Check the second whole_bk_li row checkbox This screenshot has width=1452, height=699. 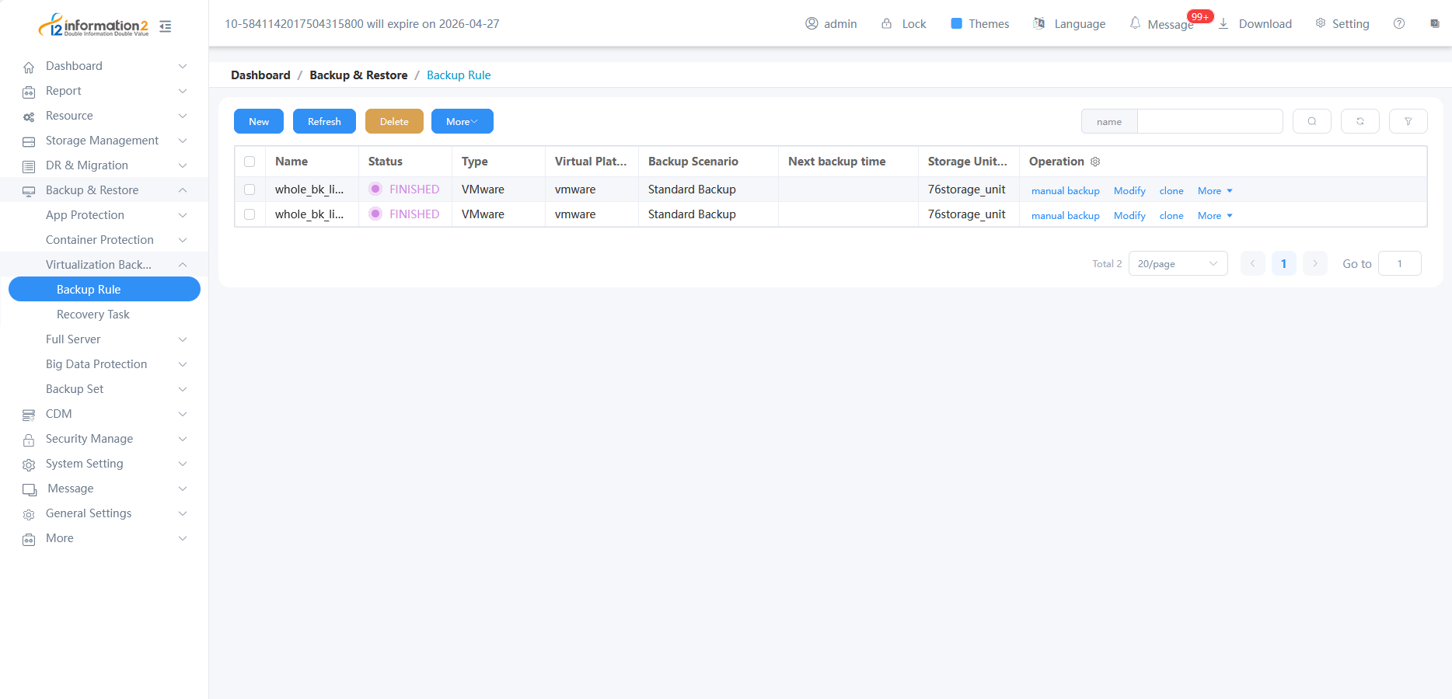(250, 214)
